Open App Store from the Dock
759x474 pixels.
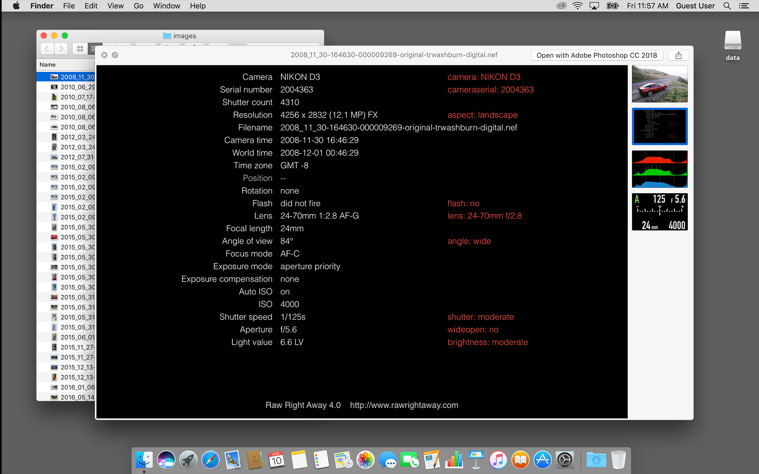click(x=542, y=460)
